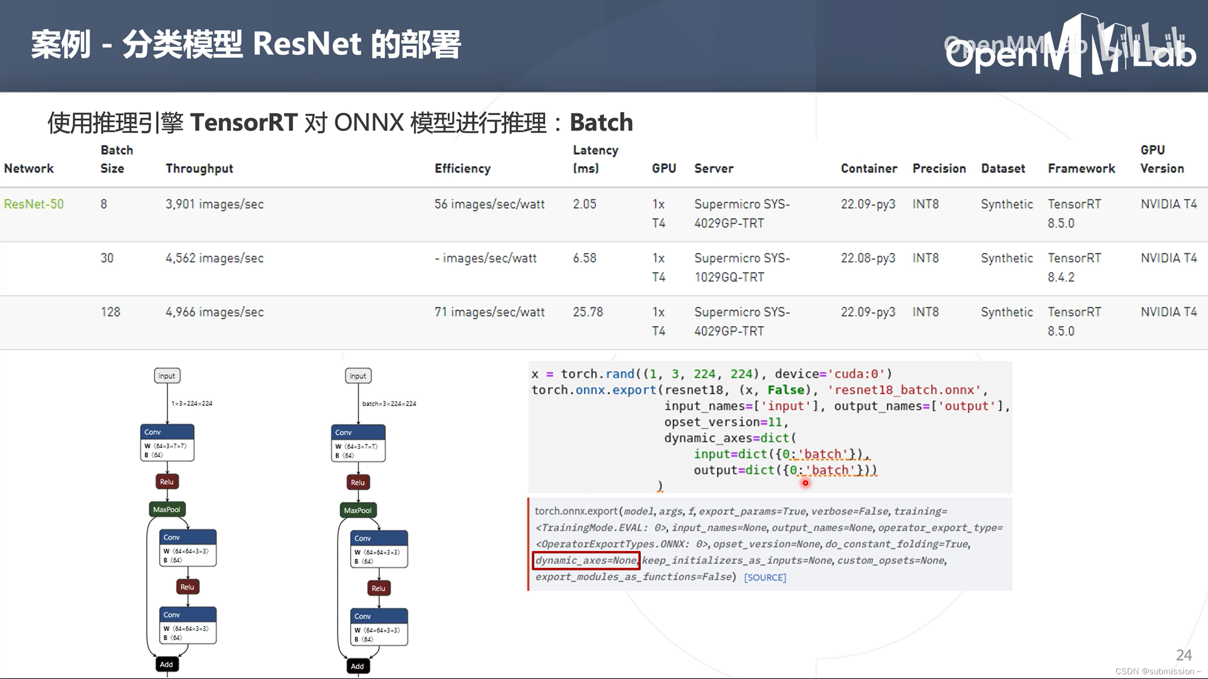Click the MaxPool node in the left graph

point(166,510)
